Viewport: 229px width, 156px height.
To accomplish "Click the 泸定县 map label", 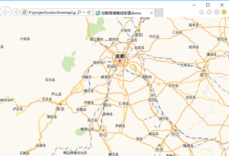I will click(18, 109).
